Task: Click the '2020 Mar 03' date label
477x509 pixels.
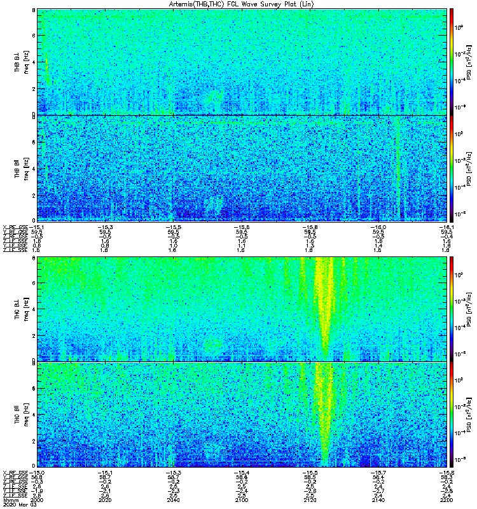Action: pos(20,505)
